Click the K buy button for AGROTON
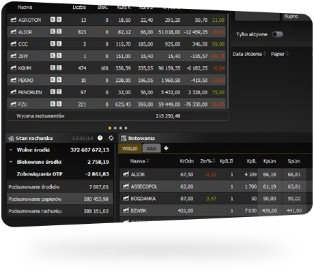 53,20
